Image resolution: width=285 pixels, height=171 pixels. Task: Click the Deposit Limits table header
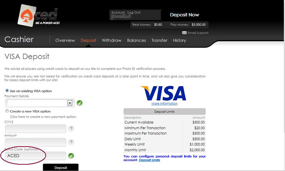[165, 112]
